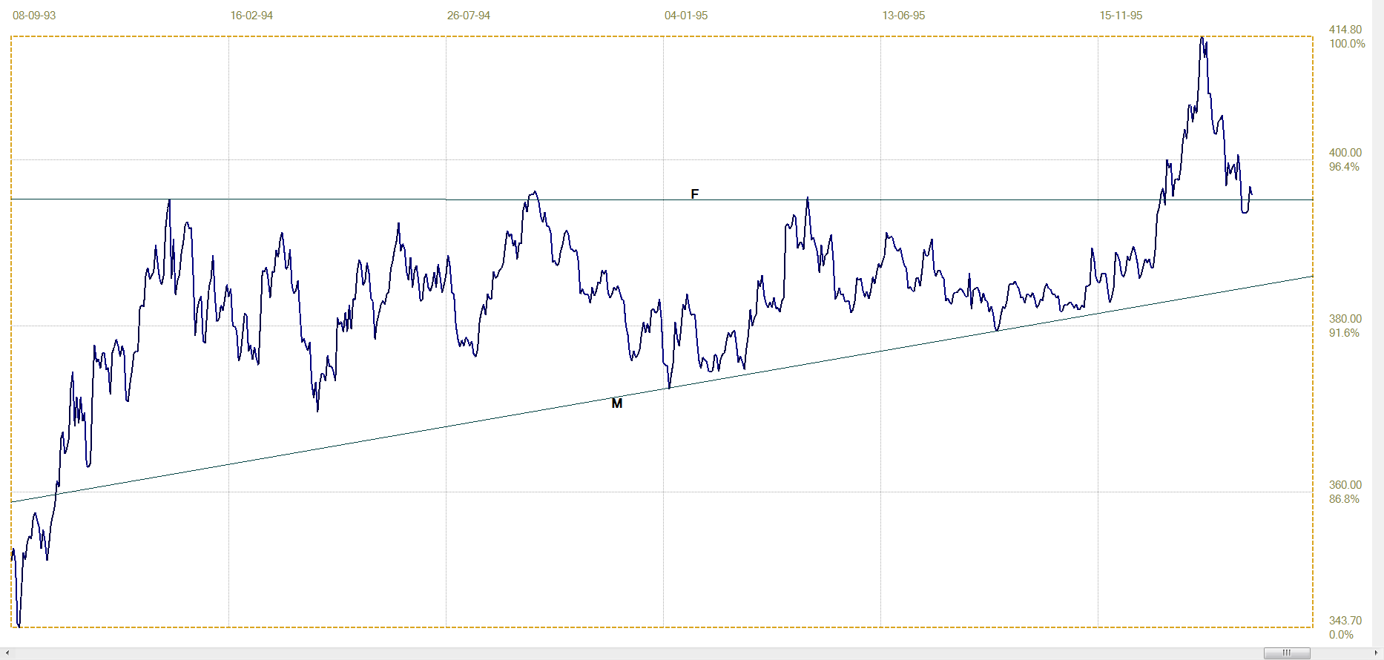The height and width of the screenshot is (660, 1384).
Task: Select the 26-07-94 date label
Action: [468, 16]
